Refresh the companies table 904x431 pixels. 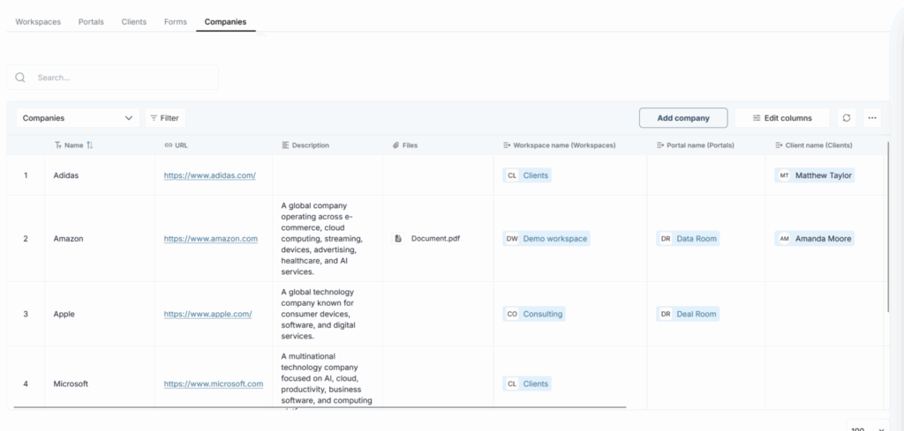pyautogui.click(x=847, y=118)
